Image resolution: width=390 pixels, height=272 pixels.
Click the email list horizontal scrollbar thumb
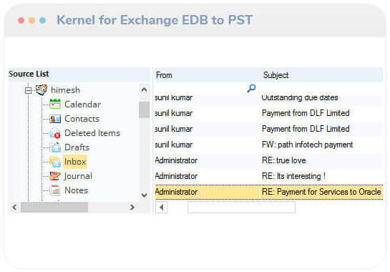pyautogui.click(x=241, y=208)
